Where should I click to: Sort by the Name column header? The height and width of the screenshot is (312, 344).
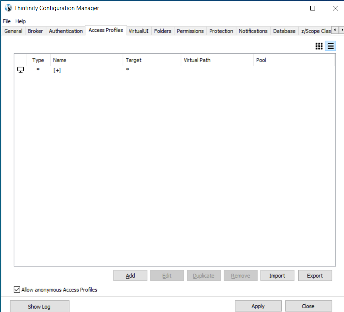(x=86, y=60)
